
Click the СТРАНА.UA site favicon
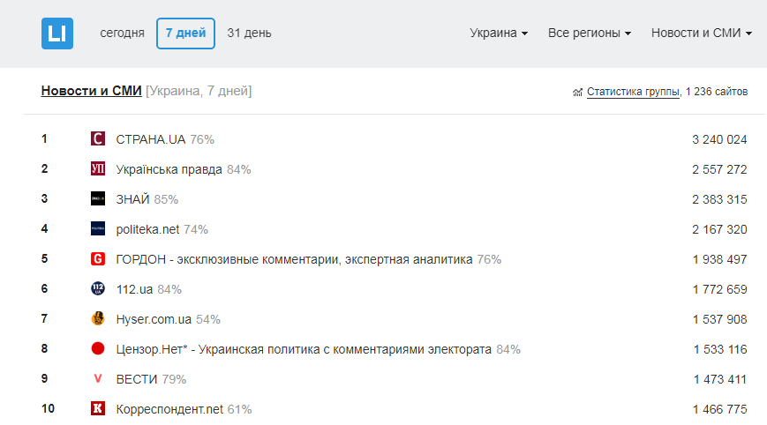pyautogui.click(x=98, y=139)
